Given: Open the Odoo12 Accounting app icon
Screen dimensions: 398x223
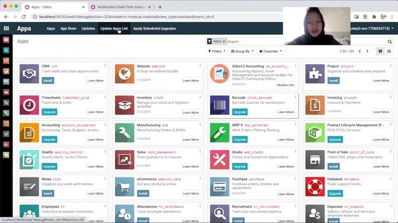Looking at the screenshot, I should coord(220,74).
